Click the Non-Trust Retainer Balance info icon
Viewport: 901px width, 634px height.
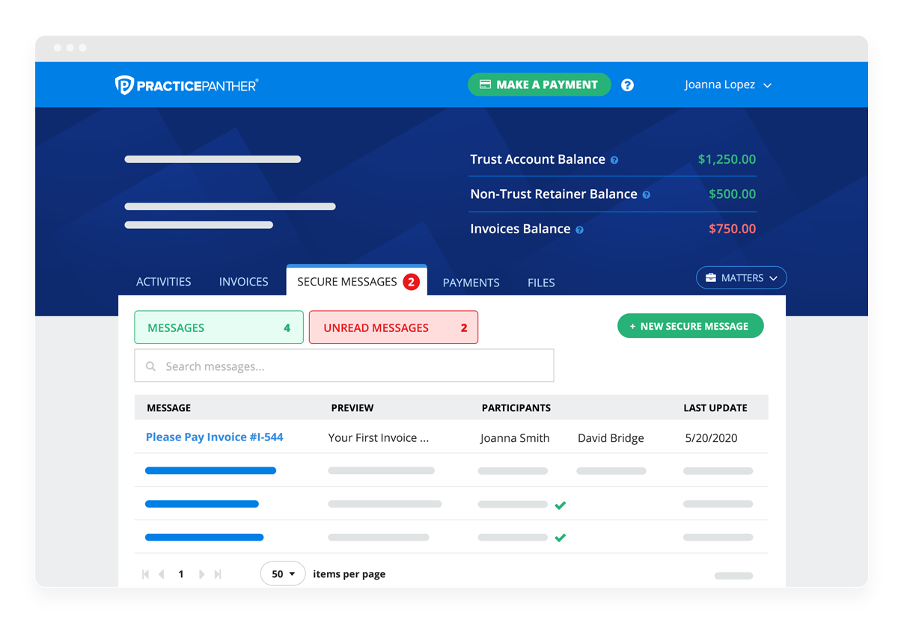pyautogui.click(x=645, y=194)
